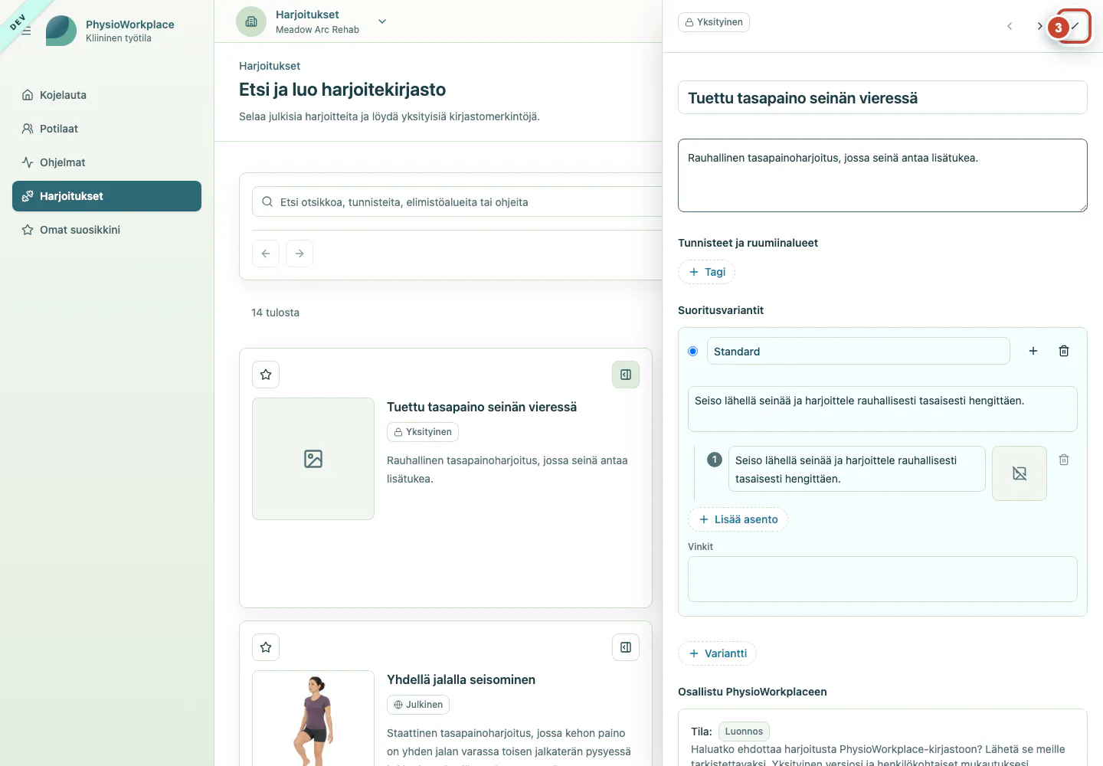Favorite the Tuettu tasapaino seinän vieressä card
This screenshot has height=766, width=1103.
(266, 375)
